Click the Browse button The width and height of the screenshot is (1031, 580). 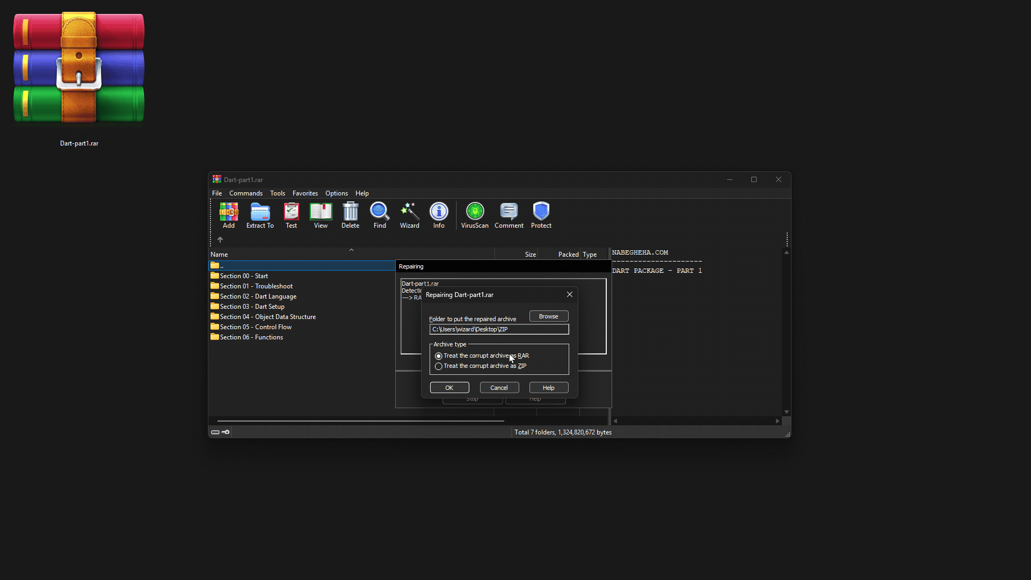click(x=549, y=316)
